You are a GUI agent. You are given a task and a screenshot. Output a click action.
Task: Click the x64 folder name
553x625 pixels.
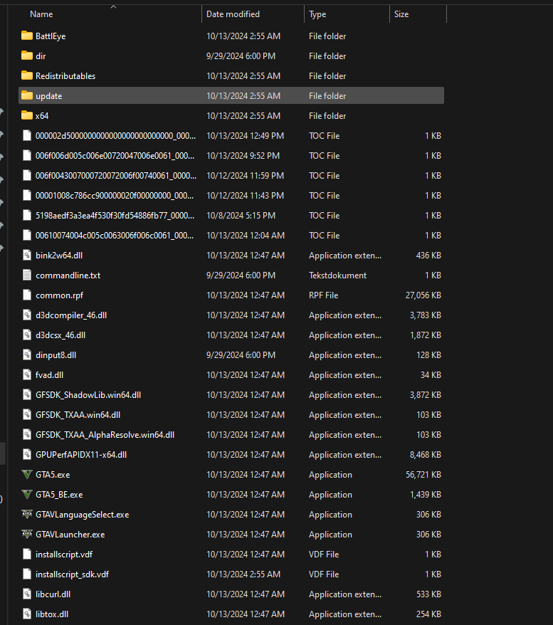point(42,116)
